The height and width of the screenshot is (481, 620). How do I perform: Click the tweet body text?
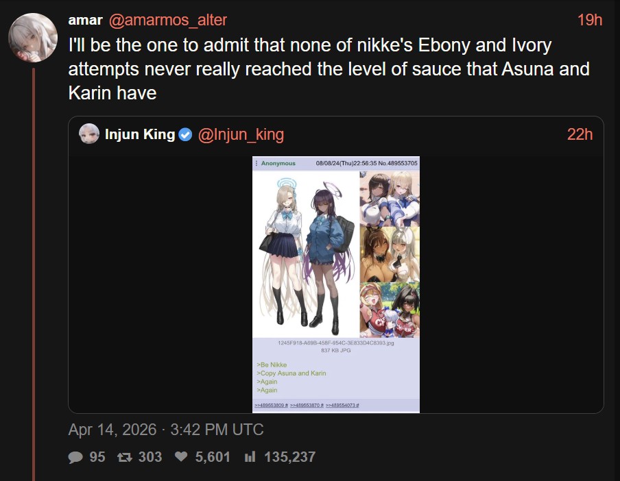[329, 69]
